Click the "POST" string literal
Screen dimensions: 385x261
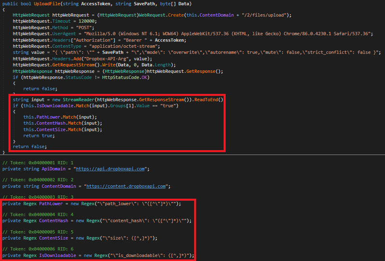point(85,27)
